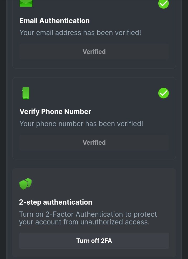The height and width of the screenshot is (259, 188).
Task: Click the 2-Factor Authentication description text
Action: (88, 218)
